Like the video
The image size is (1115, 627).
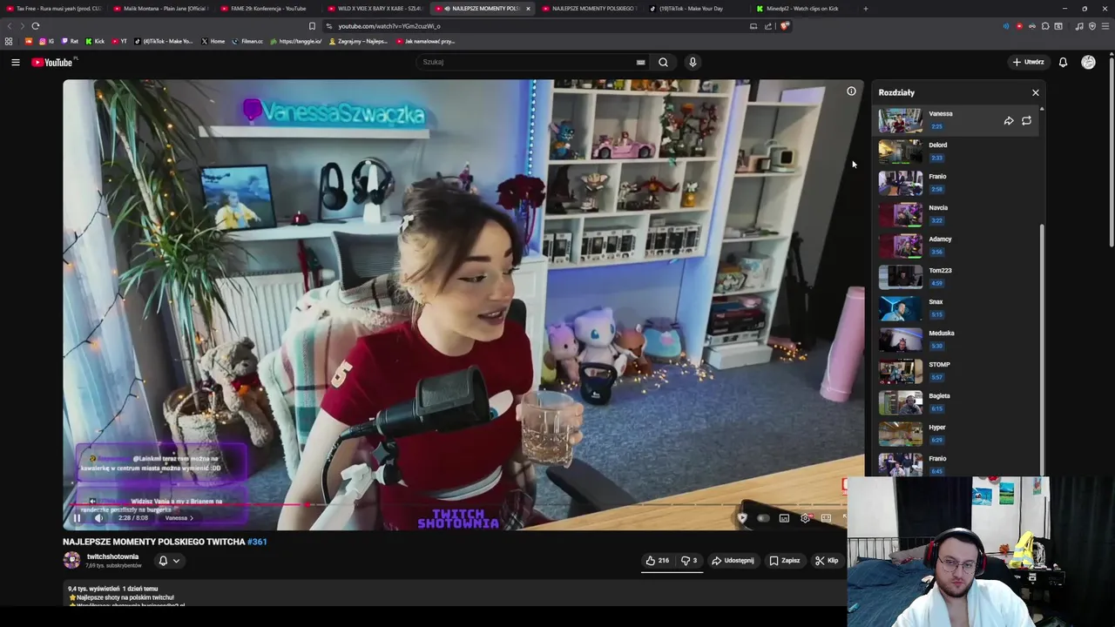657,561
